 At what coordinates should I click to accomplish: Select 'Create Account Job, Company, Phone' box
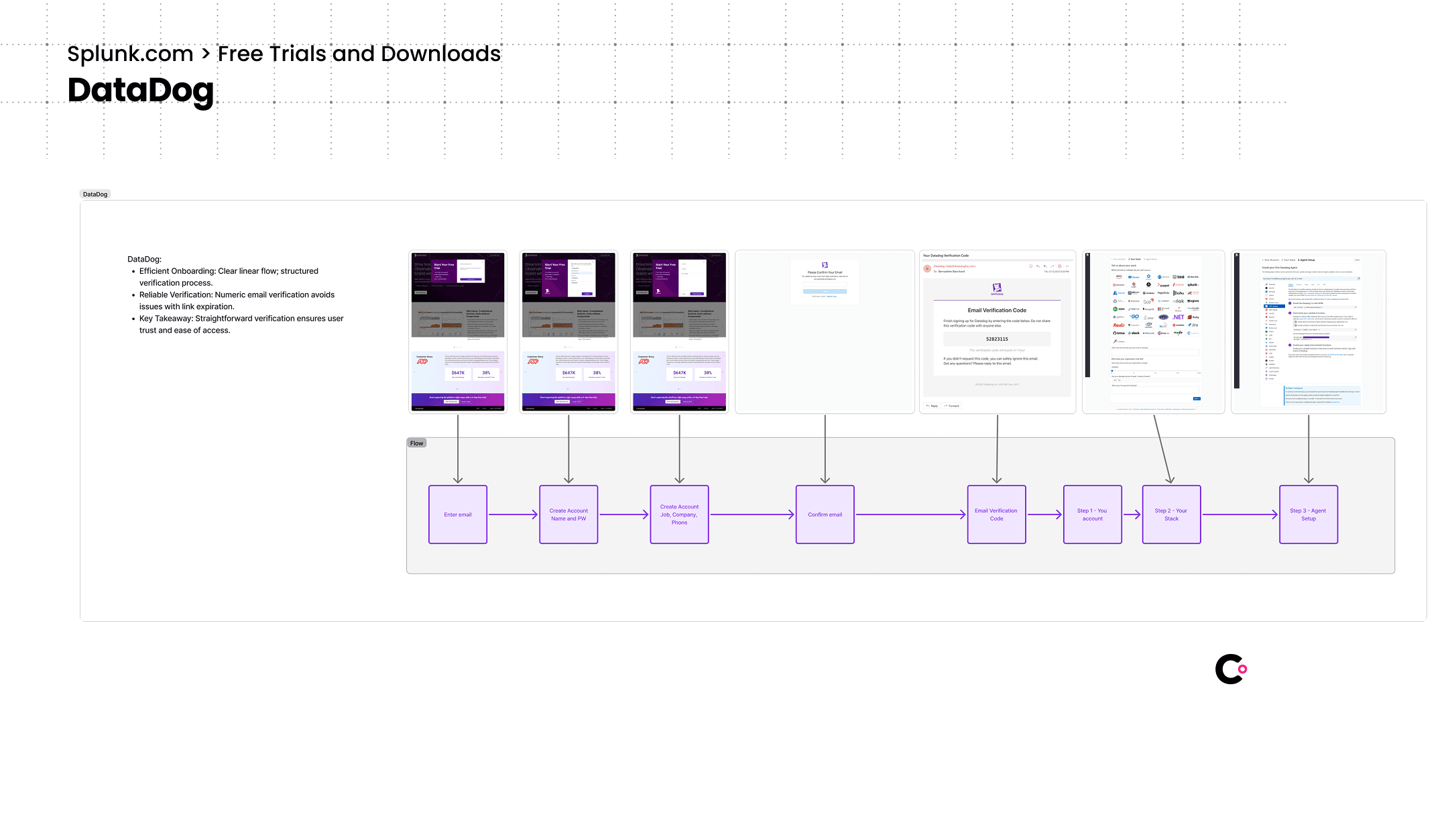(x=679, y=514)
